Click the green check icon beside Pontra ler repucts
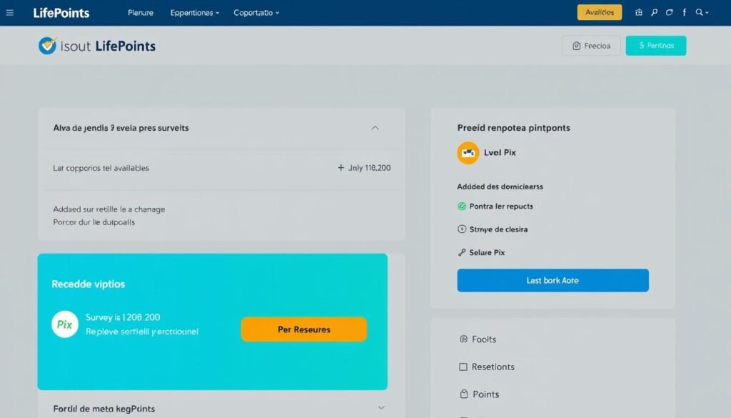Screen dimensions: 731x418 point(462,206)
